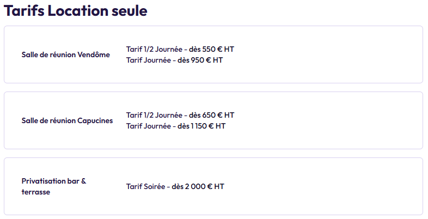Click Capucines' "Tarif 1/2 Journée" text

point(154,115)
